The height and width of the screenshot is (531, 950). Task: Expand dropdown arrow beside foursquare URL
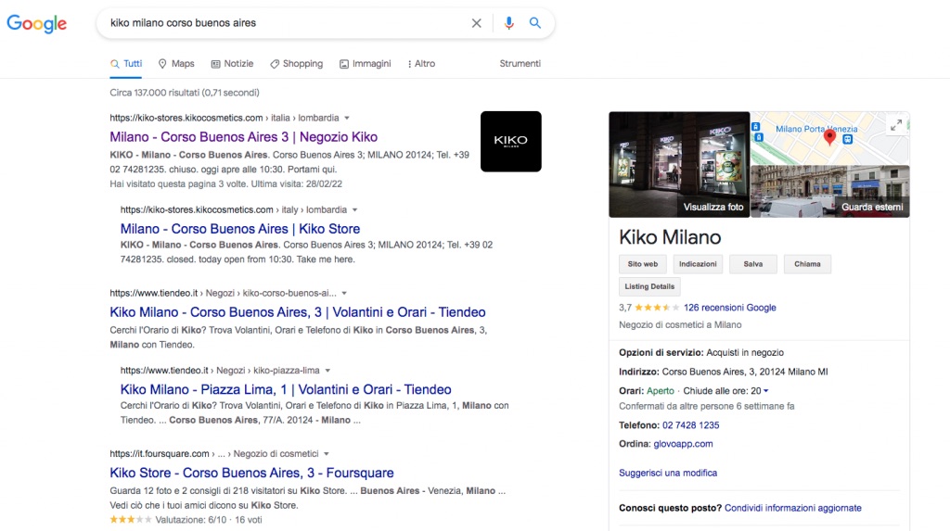point(327,453)
